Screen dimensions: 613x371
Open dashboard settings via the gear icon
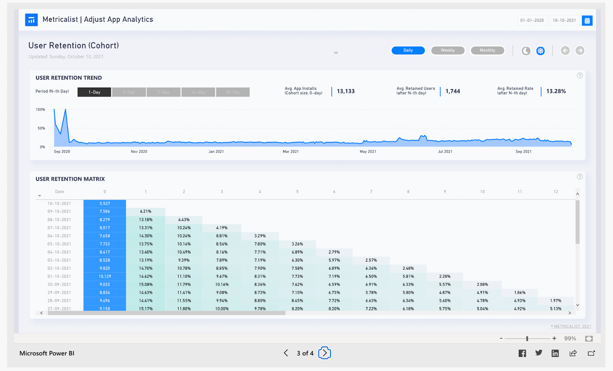[540, 50]
